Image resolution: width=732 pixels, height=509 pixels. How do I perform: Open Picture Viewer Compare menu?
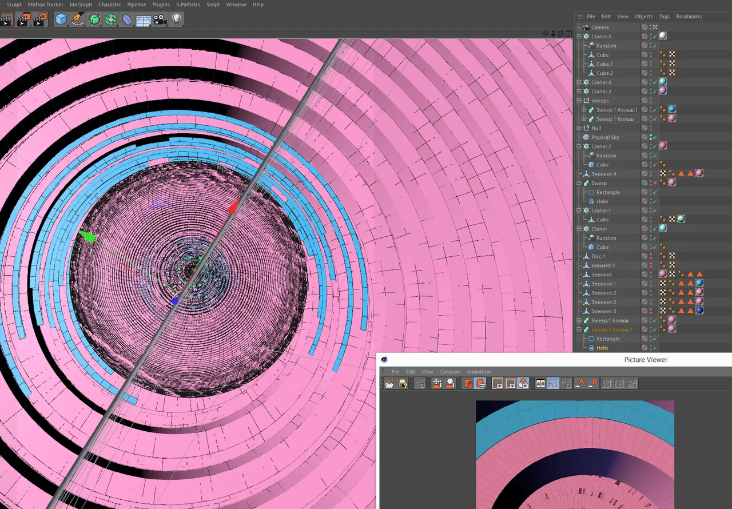(450, 372)
